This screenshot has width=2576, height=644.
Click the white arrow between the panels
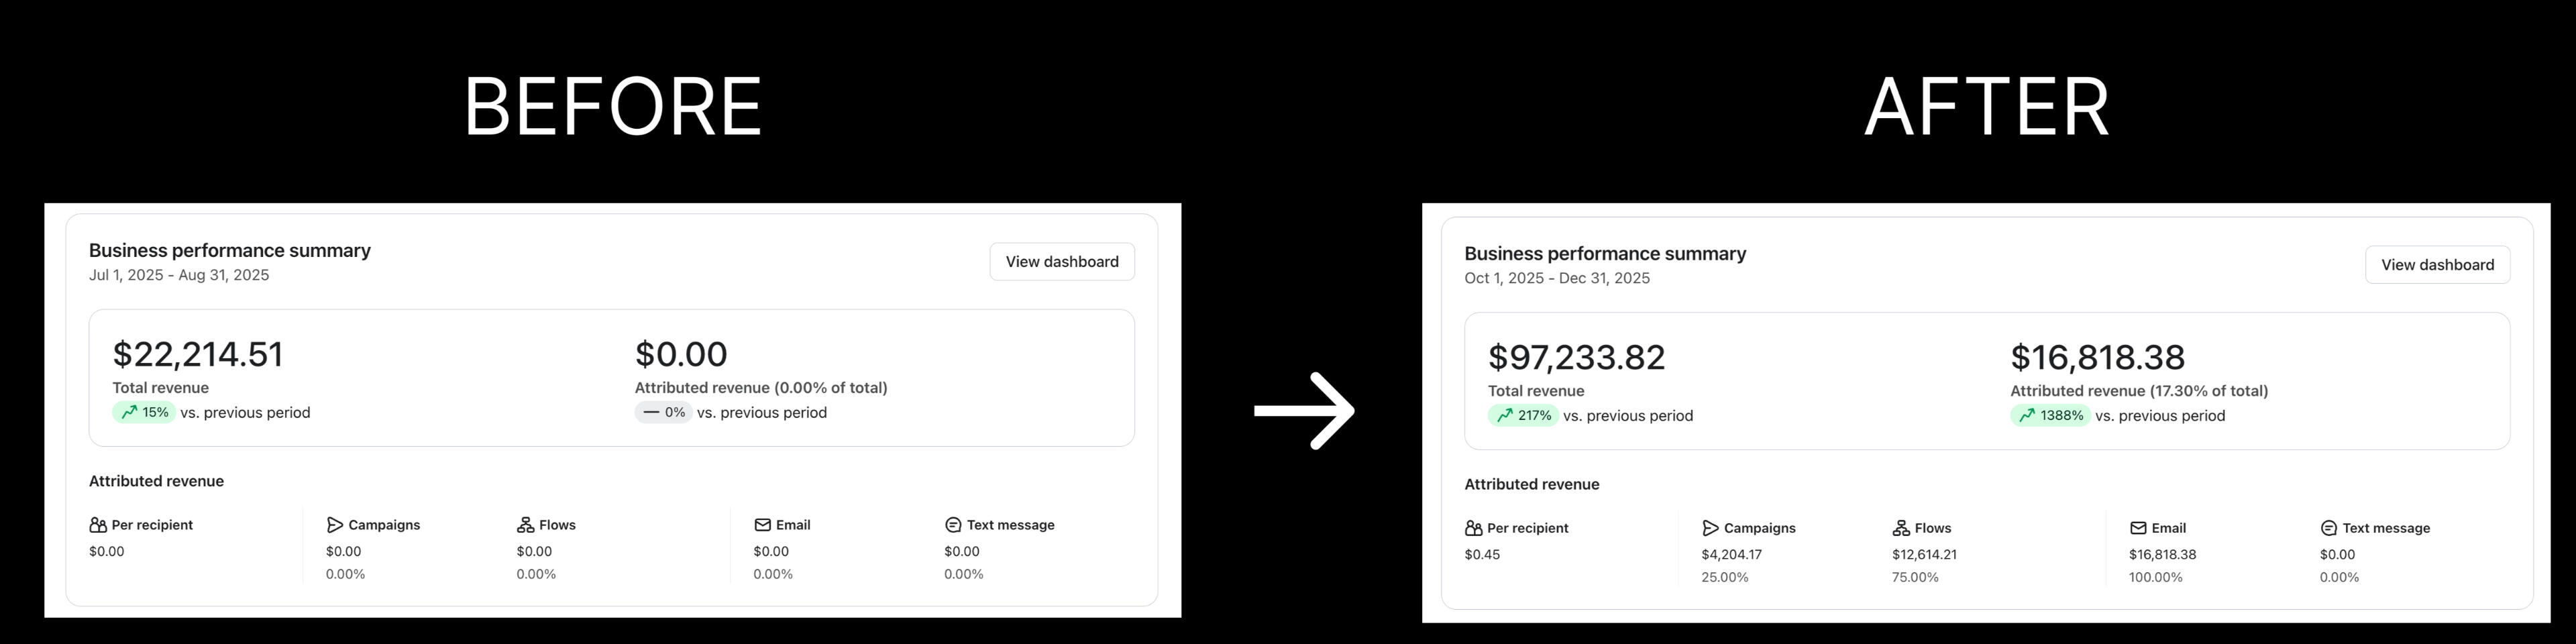(x=1304, y=410)
